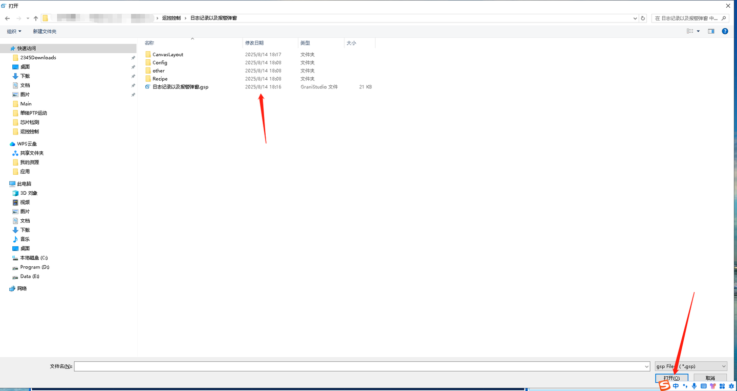
Task: Click the change view layout icon
Action: [690, 31]
